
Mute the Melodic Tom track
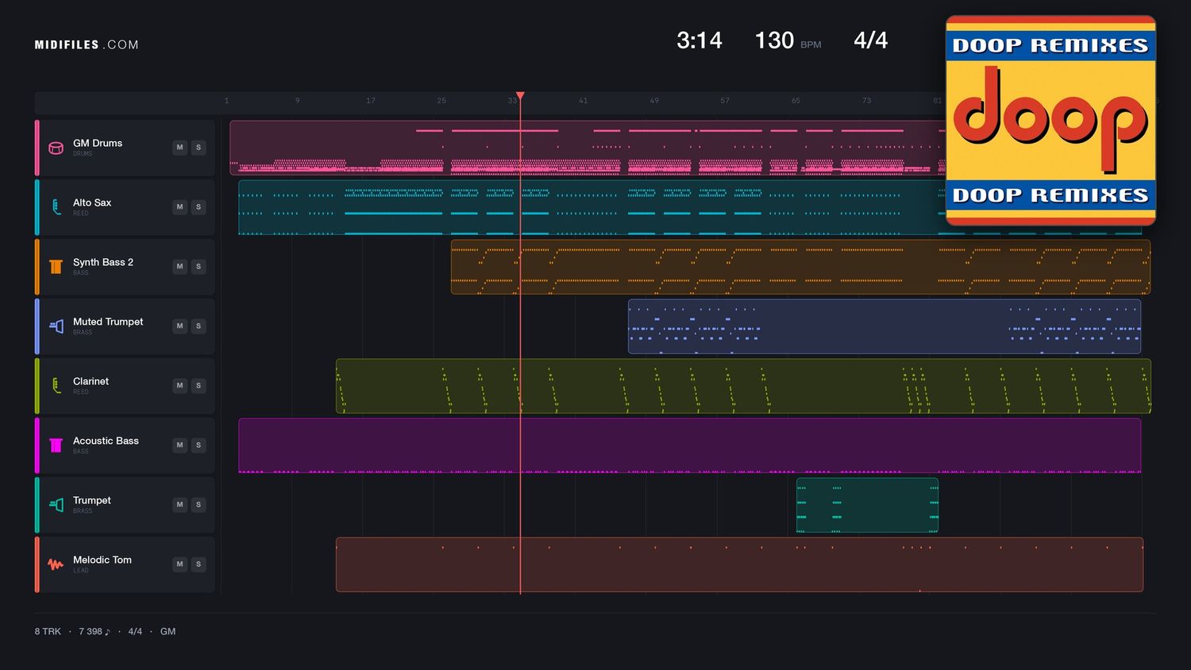(180, 564)
